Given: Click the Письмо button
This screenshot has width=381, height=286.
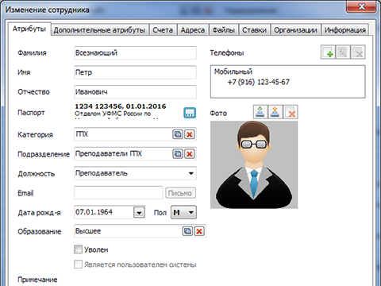Looking at the screenshot, I should click(180, 193).
